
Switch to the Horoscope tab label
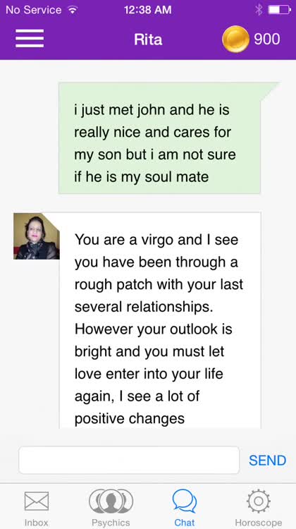258,523
